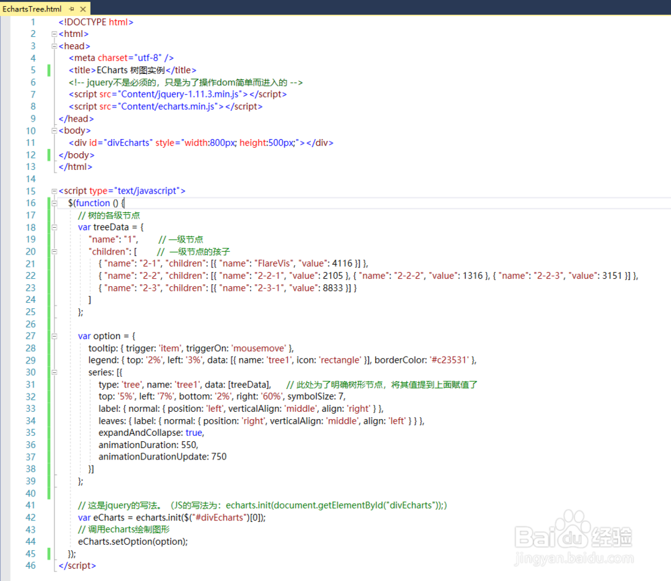Screen dimensions: 671x581
Task: Click the value 2105 on line 22
Action: point(333,275)
